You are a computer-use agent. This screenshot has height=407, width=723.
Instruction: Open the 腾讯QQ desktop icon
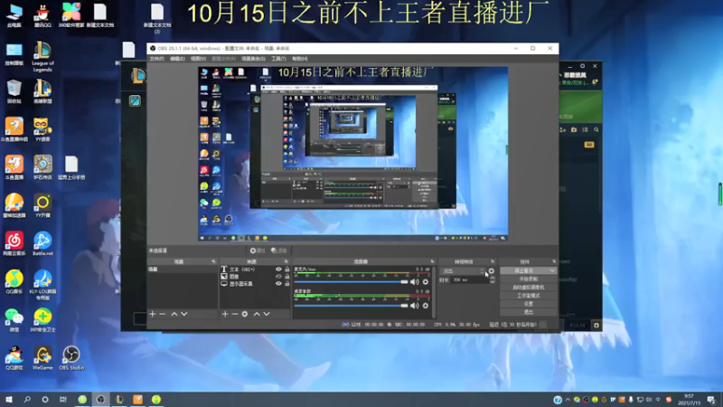42,16
